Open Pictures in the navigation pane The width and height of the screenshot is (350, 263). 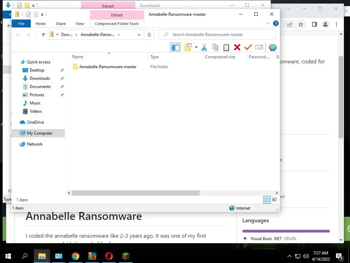[37, 95]
